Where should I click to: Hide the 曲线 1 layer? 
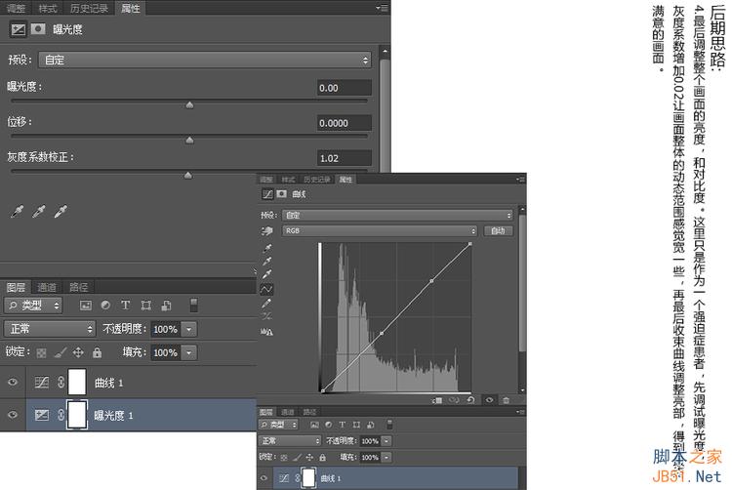click(13, 383)
